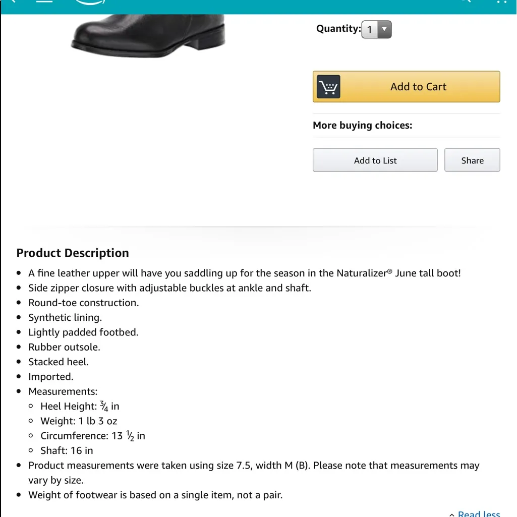
Task: Click the Naturalizer June tall boot bullet
Action: (x=244, y=273)
